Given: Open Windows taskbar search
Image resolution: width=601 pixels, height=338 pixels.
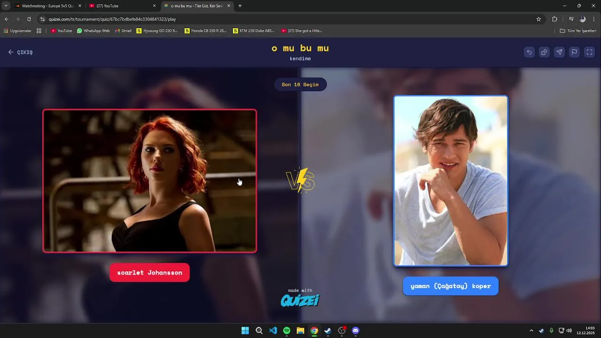Looking at the screenshot, I should [259, 330].
